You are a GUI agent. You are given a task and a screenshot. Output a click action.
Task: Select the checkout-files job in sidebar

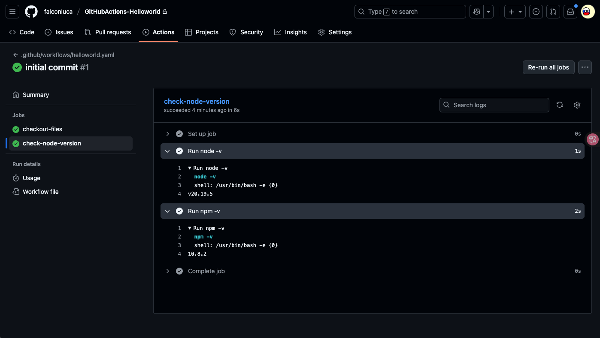42,129
